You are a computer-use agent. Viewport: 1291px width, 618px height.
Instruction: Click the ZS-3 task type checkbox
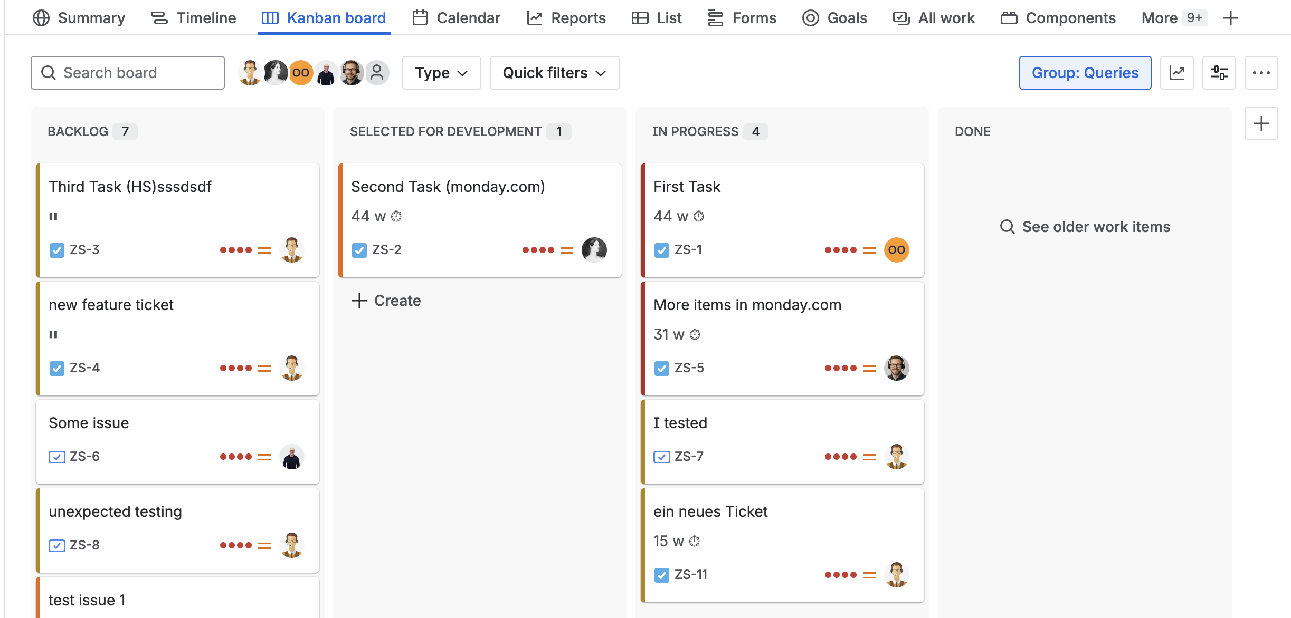pyautogui.click(x=56, y=250)
